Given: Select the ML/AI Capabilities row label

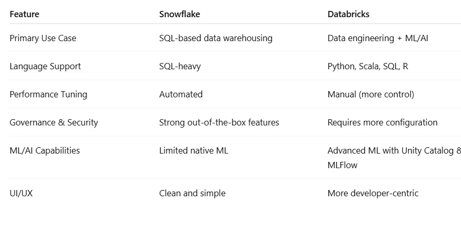Looking at the screenshot, I should 45,150.
